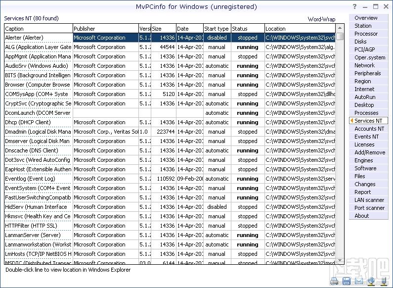Viewport: 393px width, 288px height.
Task: Click the size value 110592
Action: pyautogui.click(x=166, y=179)
